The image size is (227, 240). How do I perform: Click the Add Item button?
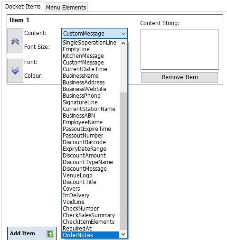(32, 234)
